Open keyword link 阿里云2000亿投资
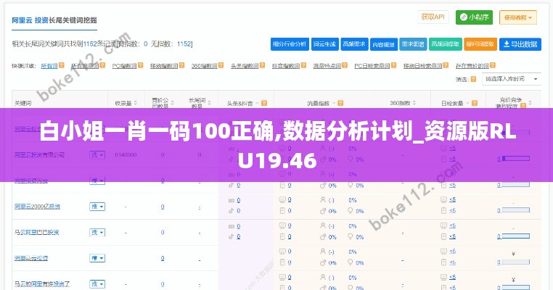 click(x=38, y=207)
